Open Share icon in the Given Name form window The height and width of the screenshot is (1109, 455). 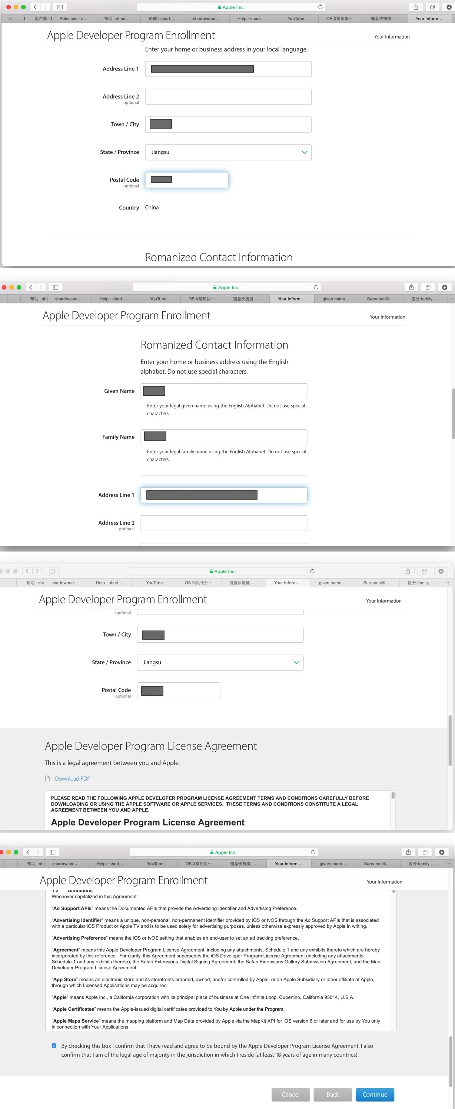tap(412, 287)
